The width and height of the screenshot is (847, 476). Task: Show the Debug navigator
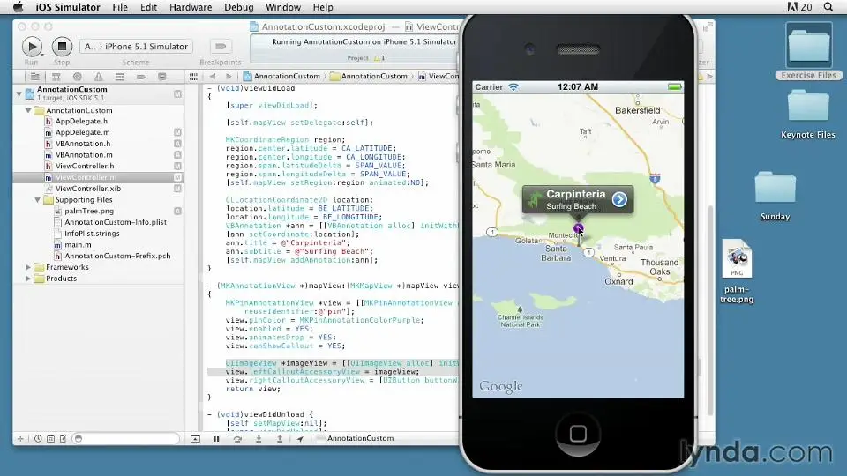coord(119,77)
